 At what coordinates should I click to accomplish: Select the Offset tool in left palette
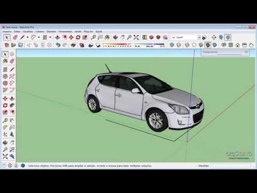point(12,112)
